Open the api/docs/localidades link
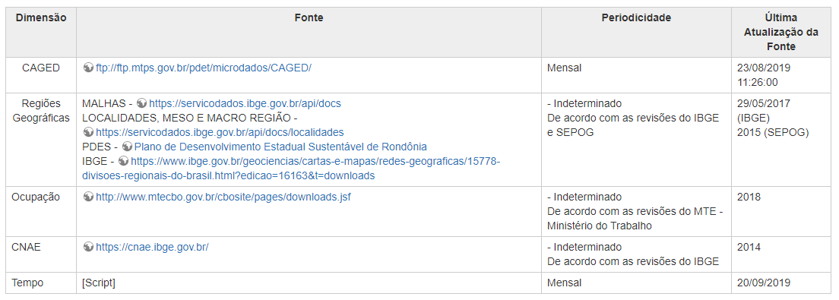Screen dimensions: 839x300 [x=220, y=132]
